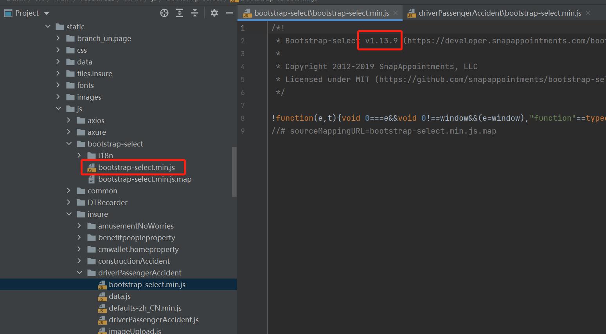The height and width of the screenshot is (334, 606).
Task: Open the Project panel settings gear
Action: (214, 13)
